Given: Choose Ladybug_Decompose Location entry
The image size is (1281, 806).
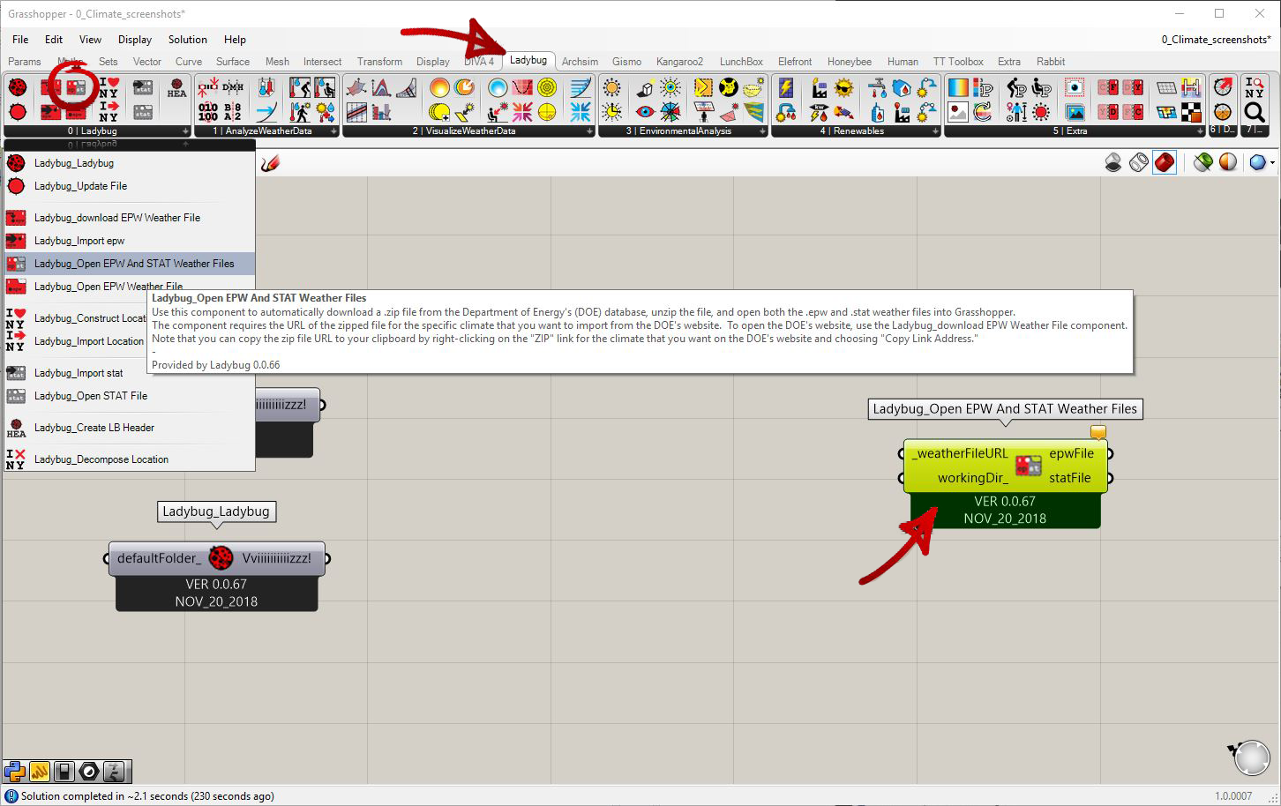Looking at the screenshot, I should point(101,459).
